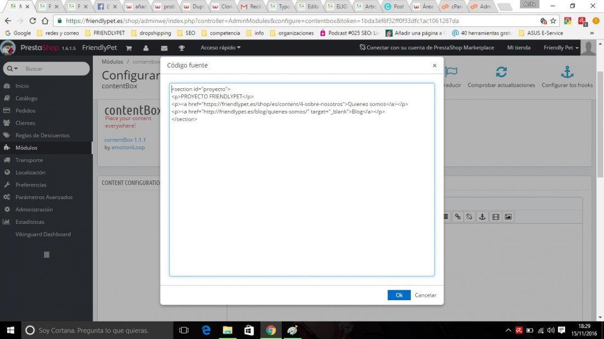Image resolution: width=604 pixels, height=339 pixels.
Task: Close the Código fuente dialog with X
Action: (434, 65)
